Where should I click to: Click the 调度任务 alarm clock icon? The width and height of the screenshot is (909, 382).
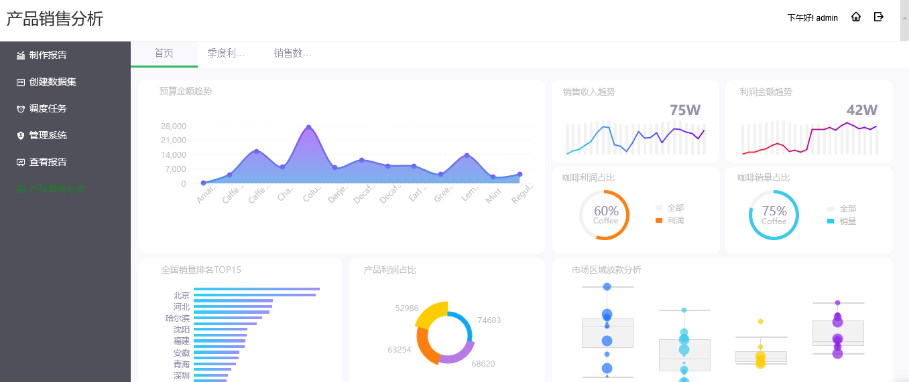coord(21,108)
